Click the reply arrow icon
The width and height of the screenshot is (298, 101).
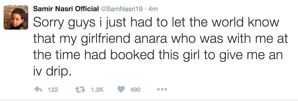click(38, 90)
